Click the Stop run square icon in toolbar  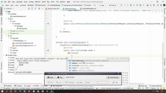(143, 5)
